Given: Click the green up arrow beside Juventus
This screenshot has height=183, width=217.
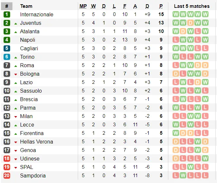Looking at the screenshot, I should [16, 23].
